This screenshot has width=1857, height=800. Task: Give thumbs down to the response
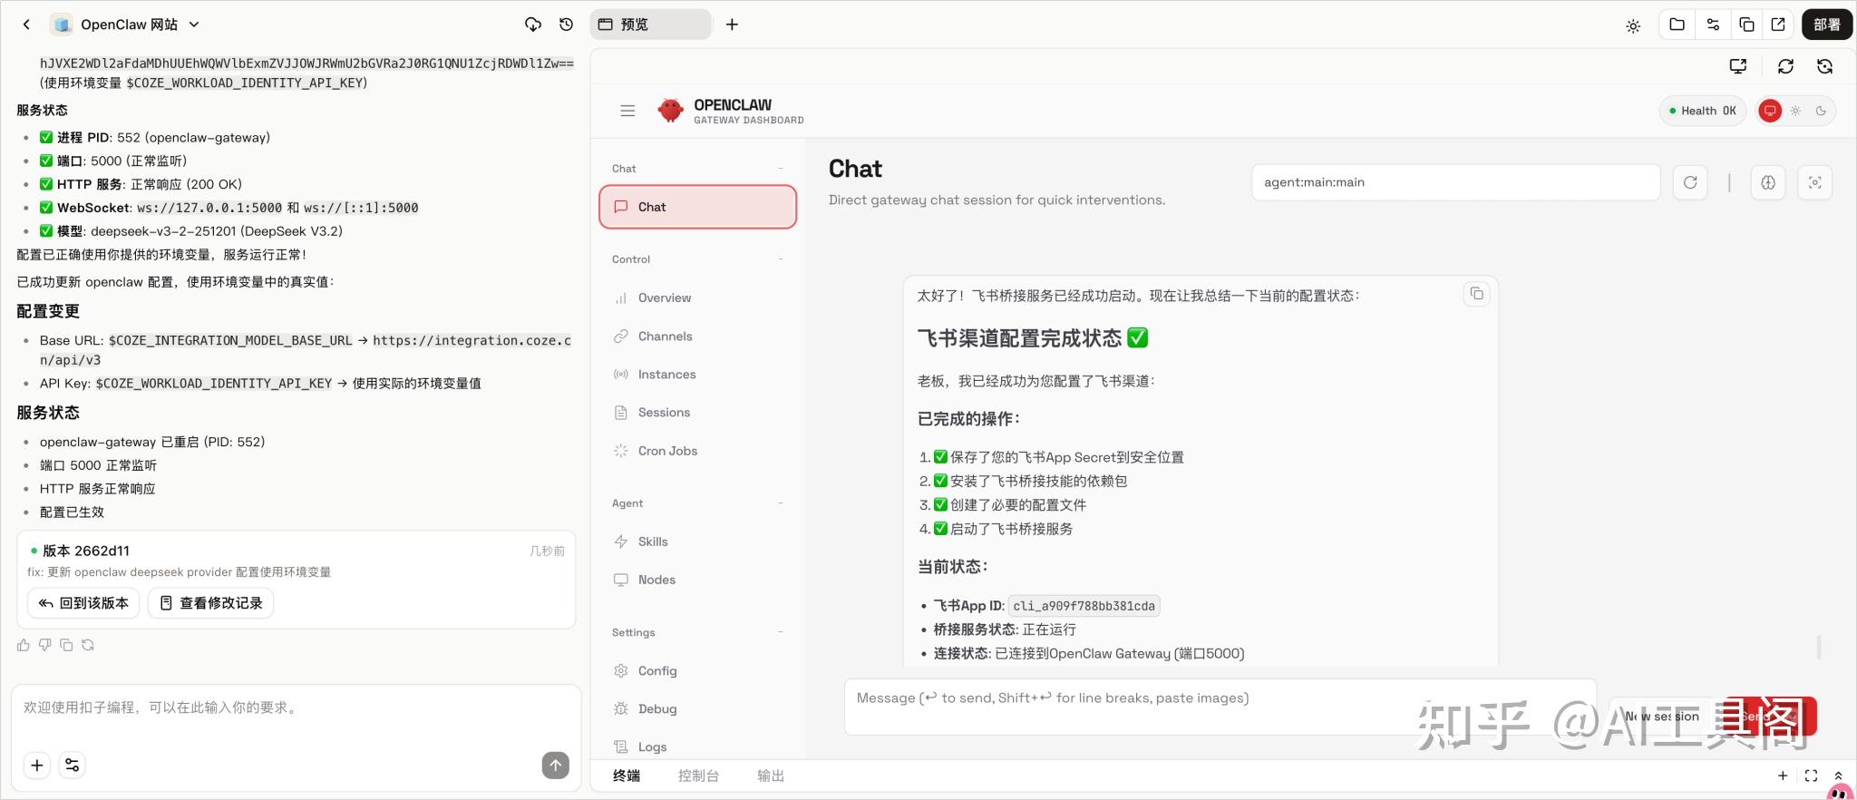coord(44,645)
